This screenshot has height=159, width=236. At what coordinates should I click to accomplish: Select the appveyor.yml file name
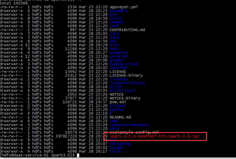tap(124, 7)
